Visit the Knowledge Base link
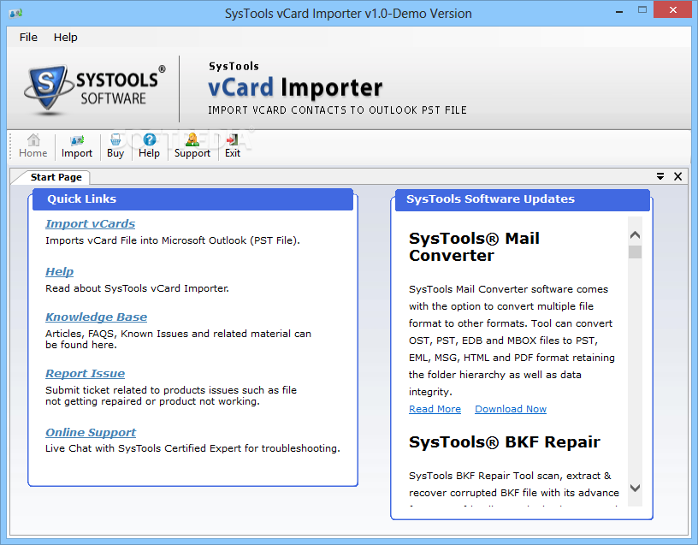698x545 pixels. (x=96, y=317)
